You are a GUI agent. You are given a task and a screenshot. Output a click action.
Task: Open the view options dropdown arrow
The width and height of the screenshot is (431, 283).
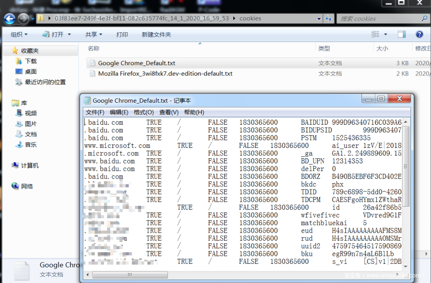[x=385, y=34]
